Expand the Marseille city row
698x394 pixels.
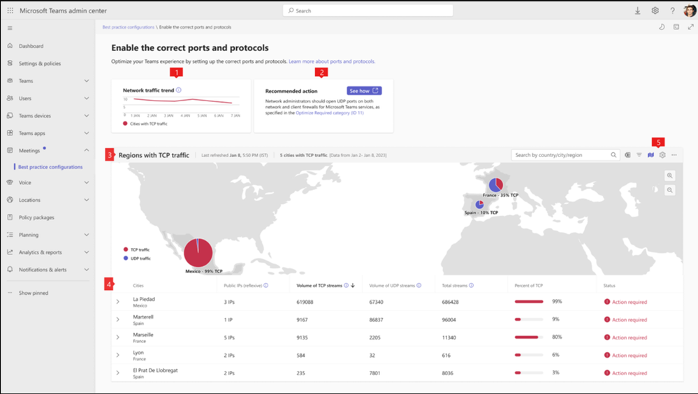(x=117, y=337)
